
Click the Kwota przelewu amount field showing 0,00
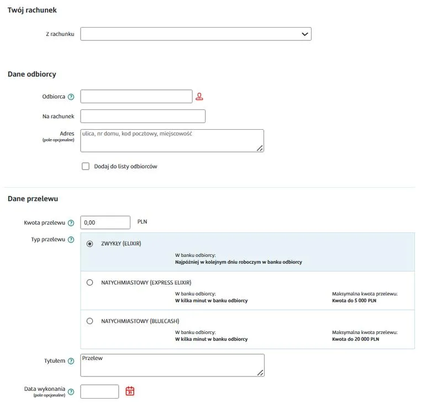coord(105,222)
